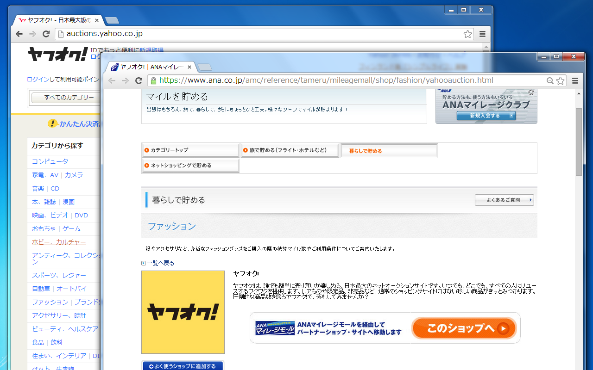Click the ヤフオク! logo in the back window
Viewport: 593px width, 370px height.
[57, 54]
